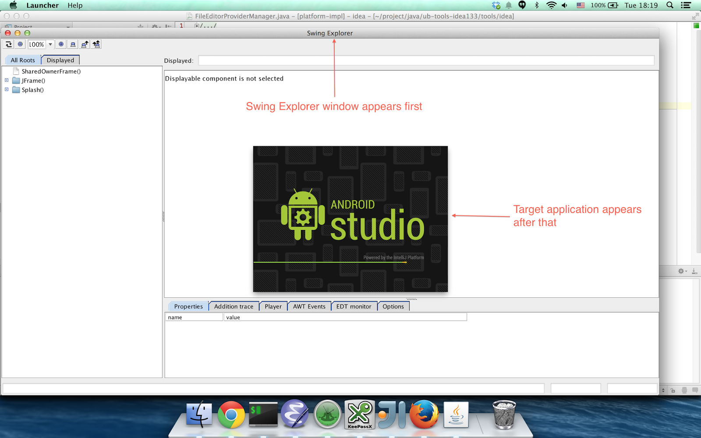Click the go to parent component icon
The image size is (701, 438).
[x=84, y=44]
